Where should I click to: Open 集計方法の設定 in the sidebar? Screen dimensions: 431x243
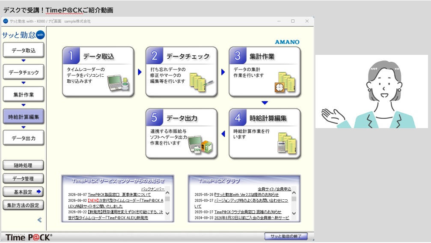tap(23, 205)
